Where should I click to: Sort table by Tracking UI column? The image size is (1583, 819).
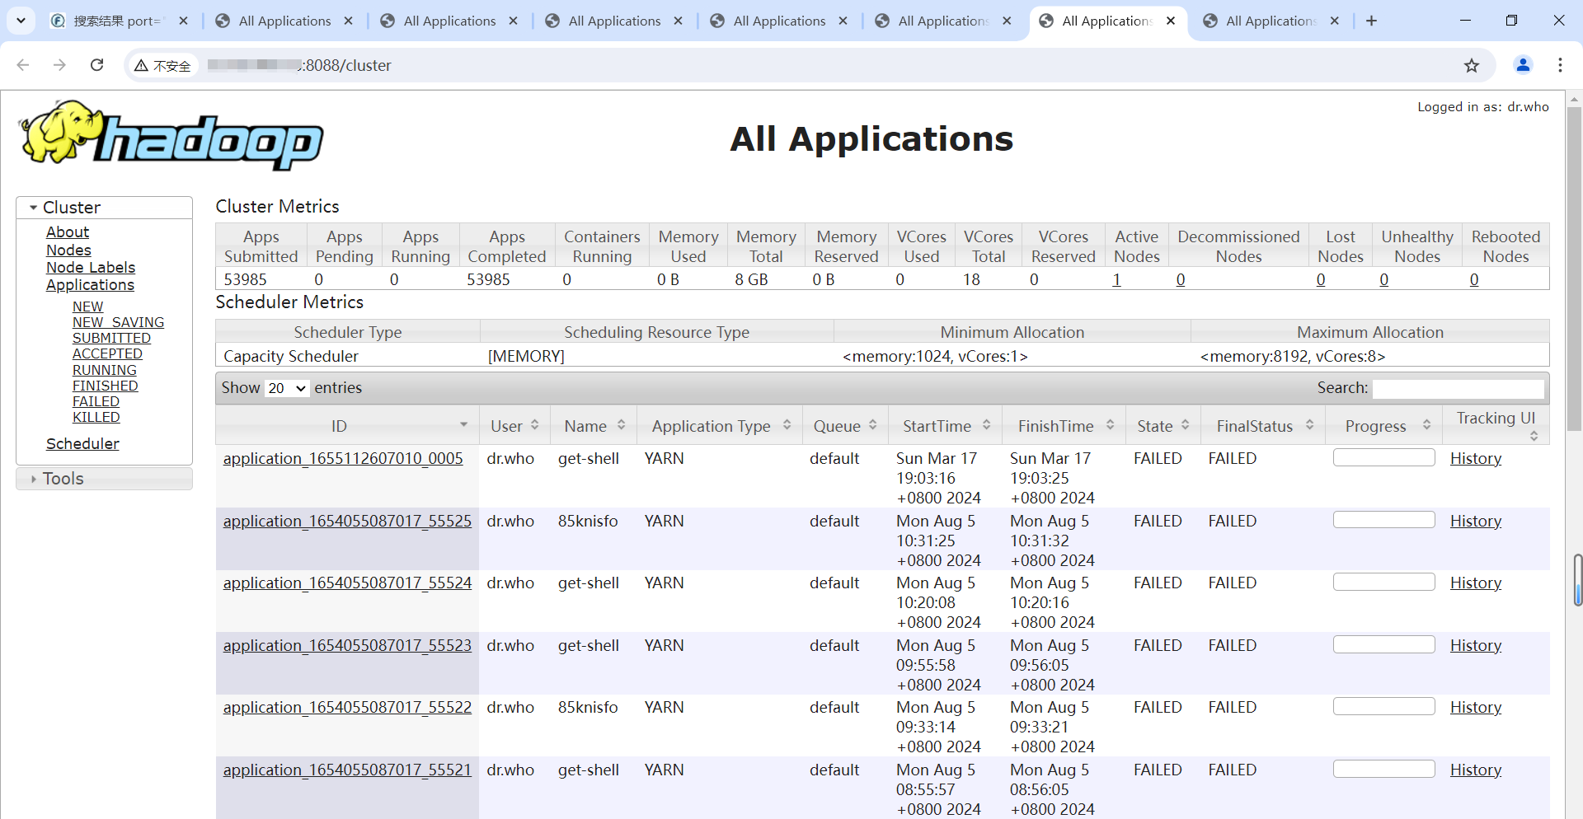(1496, 425)
